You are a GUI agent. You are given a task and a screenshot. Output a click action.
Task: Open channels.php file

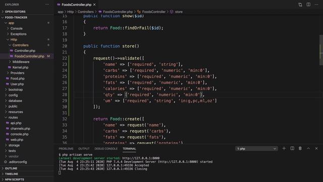20,129
